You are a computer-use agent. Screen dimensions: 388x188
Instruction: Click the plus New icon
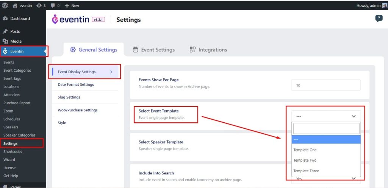[x=67, y=5]
